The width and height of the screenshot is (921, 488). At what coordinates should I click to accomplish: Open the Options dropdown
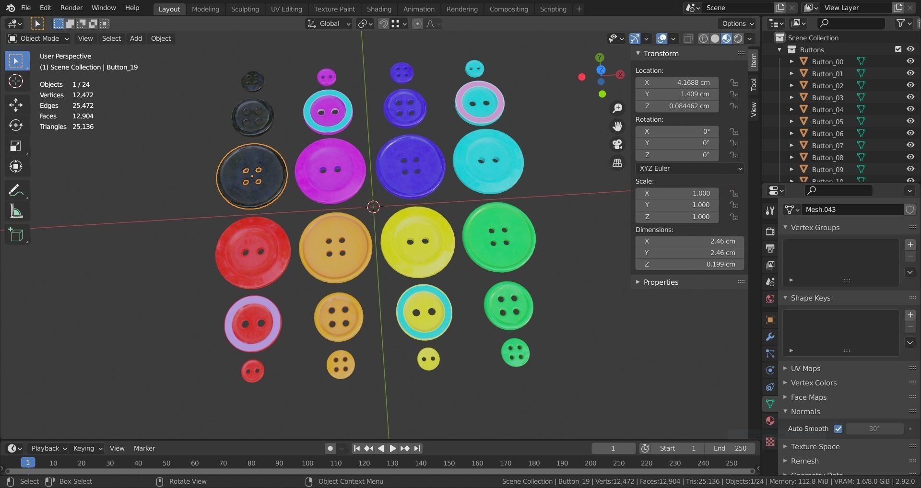point(738,23)
